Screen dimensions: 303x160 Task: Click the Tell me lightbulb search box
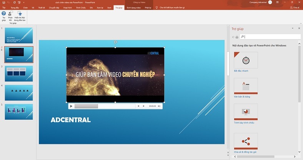point(170,8)
